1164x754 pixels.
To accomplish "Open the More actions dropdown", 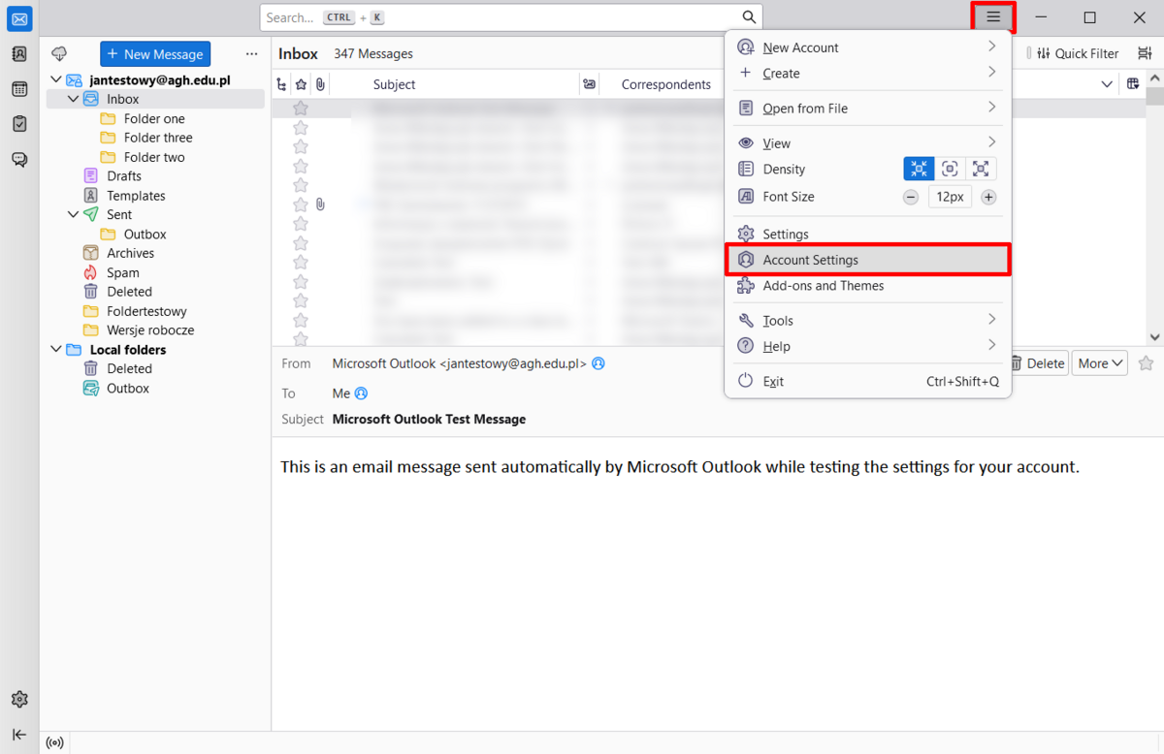I will point(1099,363).
